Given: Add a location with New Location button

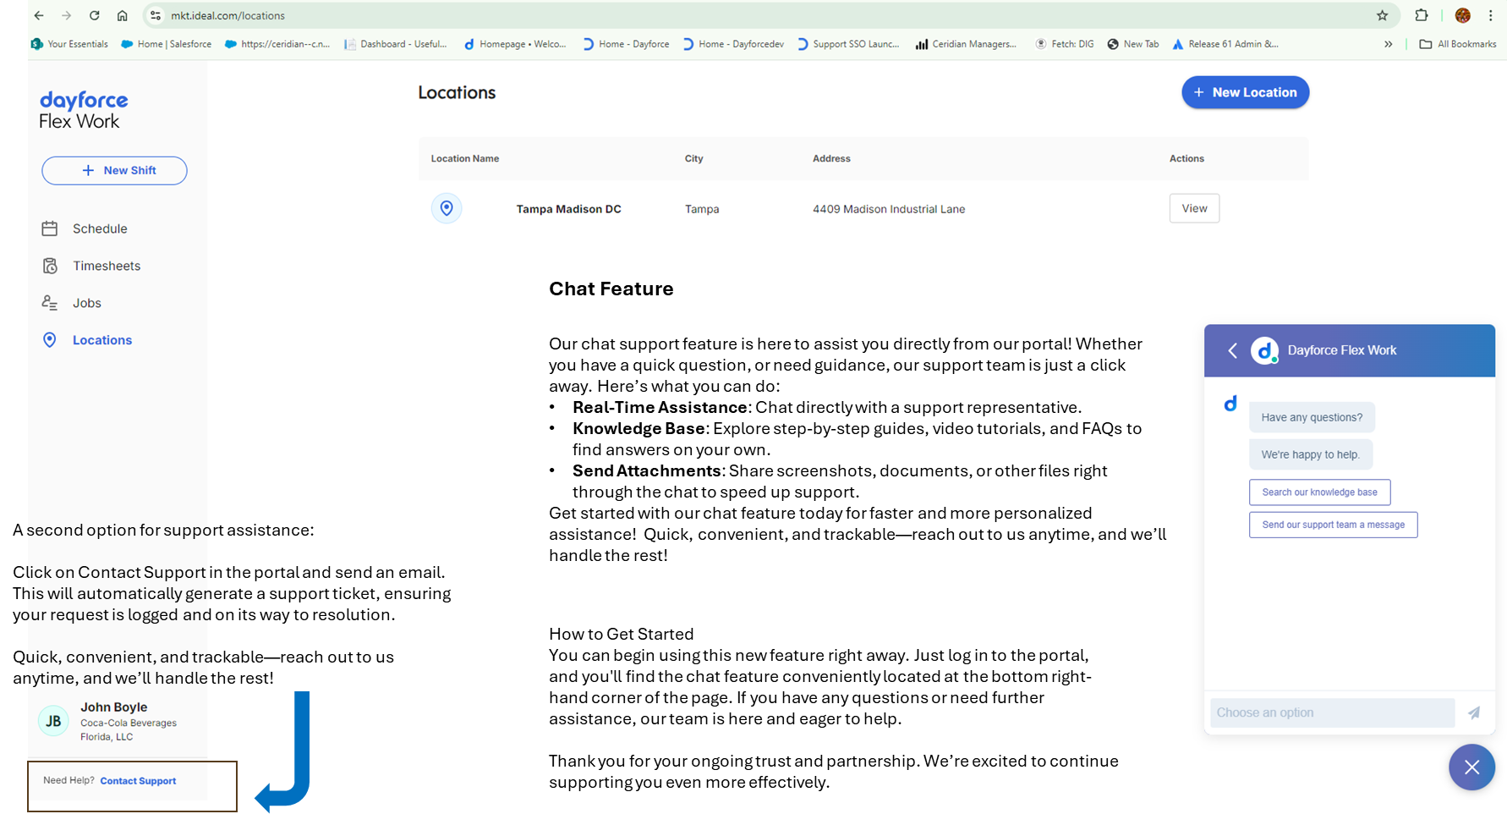Looking at the screenshot, I should tap(1245, 92).
